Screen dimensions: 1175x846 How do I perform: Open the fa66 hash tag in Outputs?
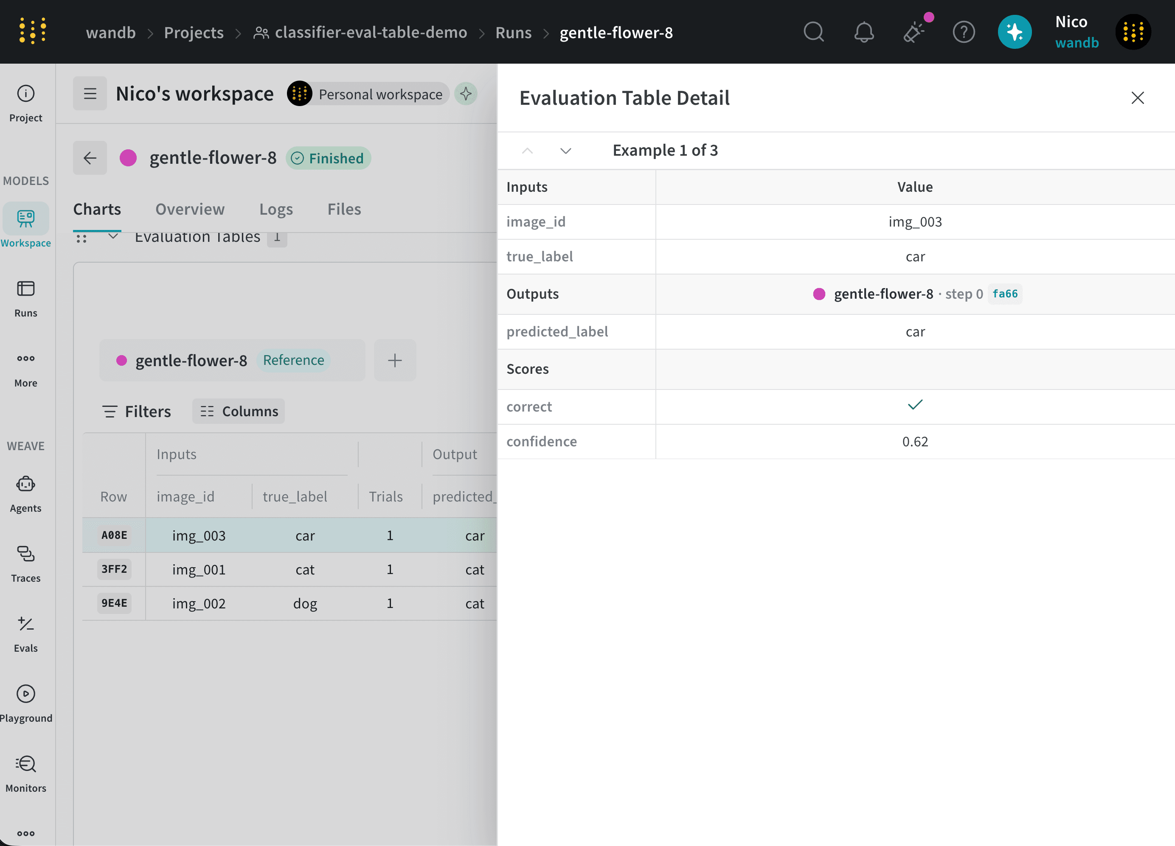(x=1005, y=294)
